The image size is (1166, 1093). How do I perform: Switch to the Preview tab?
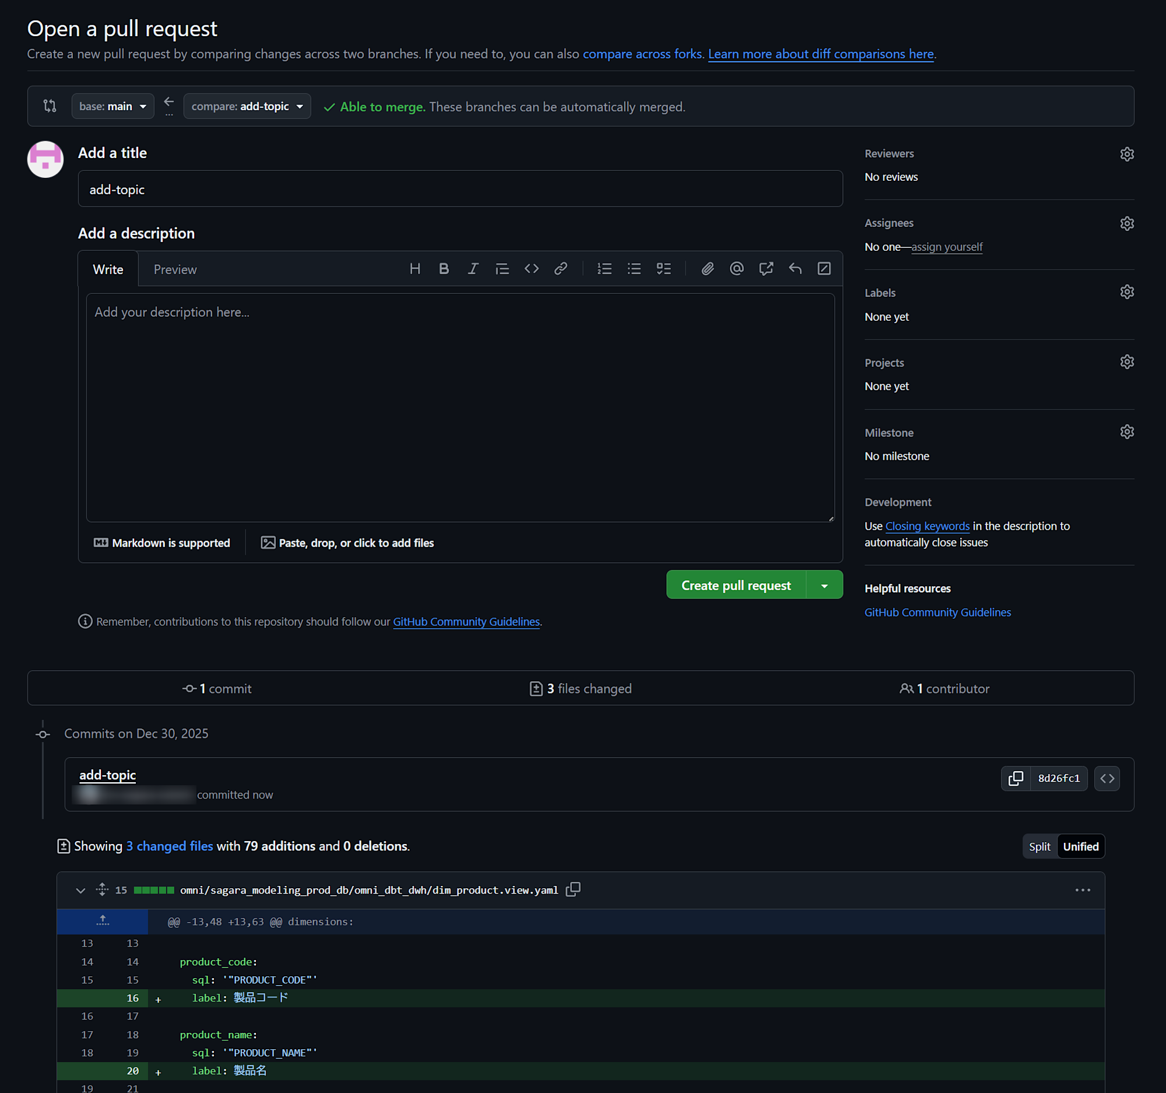pyautogui.click(x=175, y=269)
